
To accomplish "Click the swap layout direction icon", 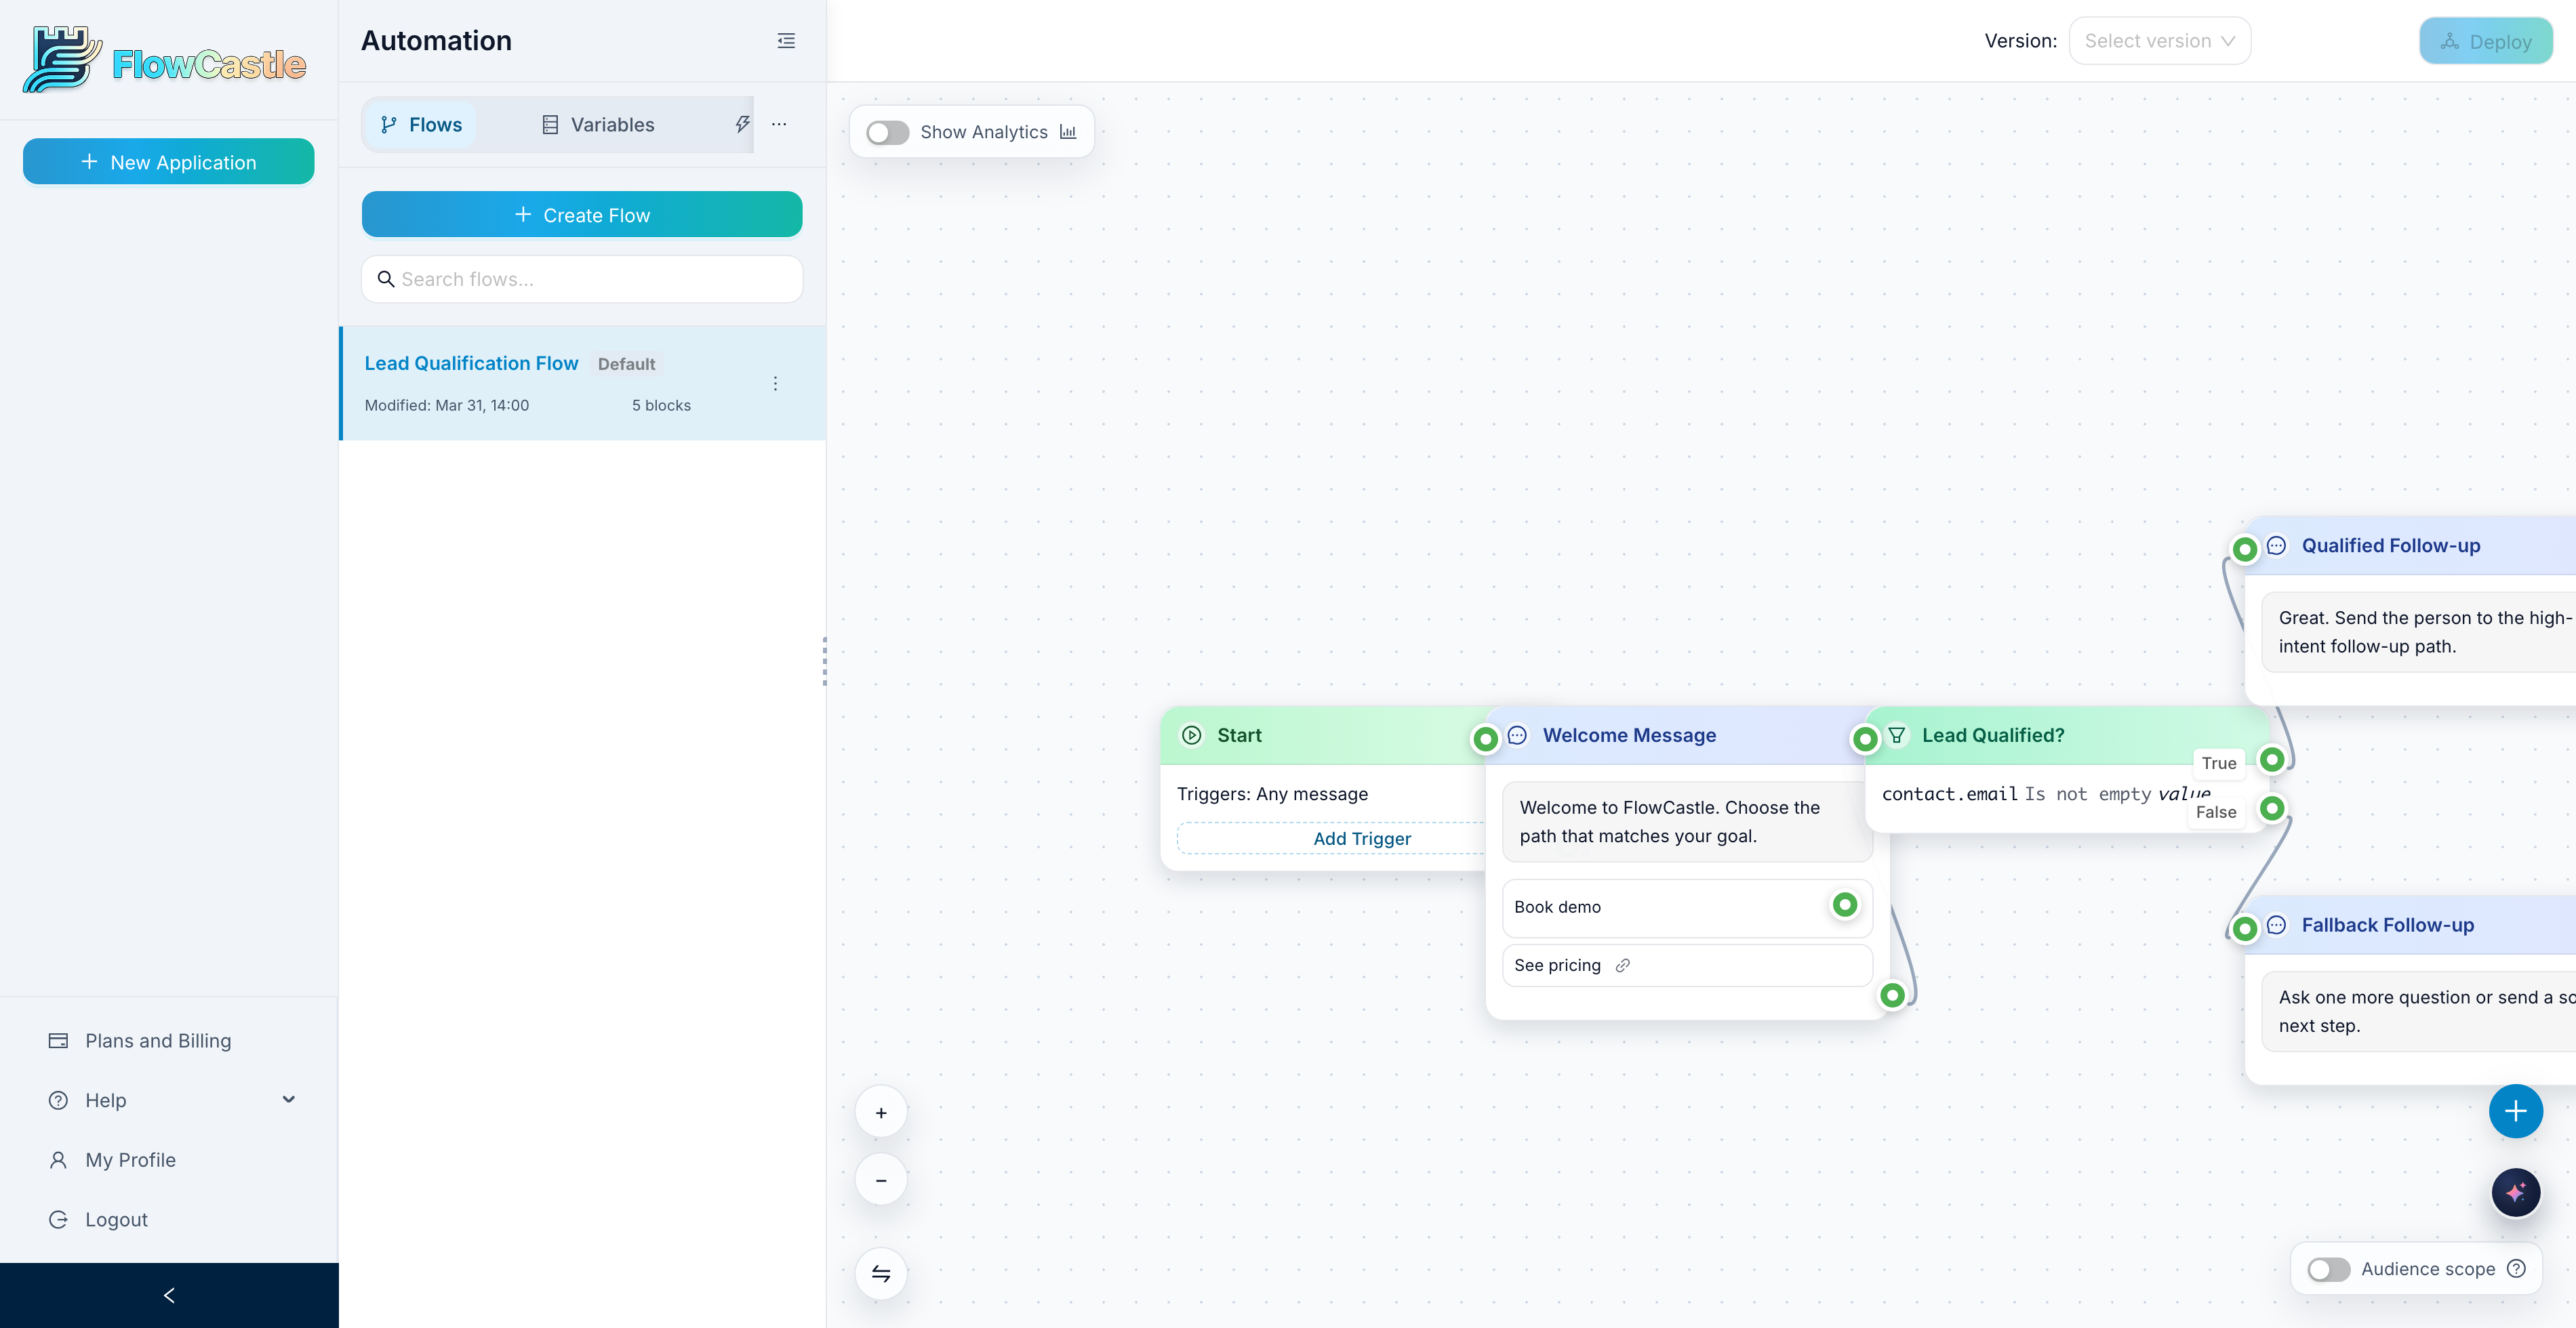I will coord(881,1273).
